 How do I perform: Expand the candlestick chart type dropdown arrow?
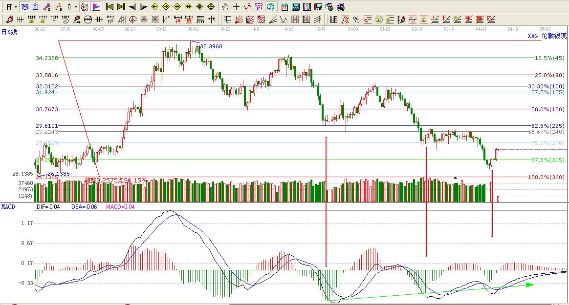click(x=76, y=7)
